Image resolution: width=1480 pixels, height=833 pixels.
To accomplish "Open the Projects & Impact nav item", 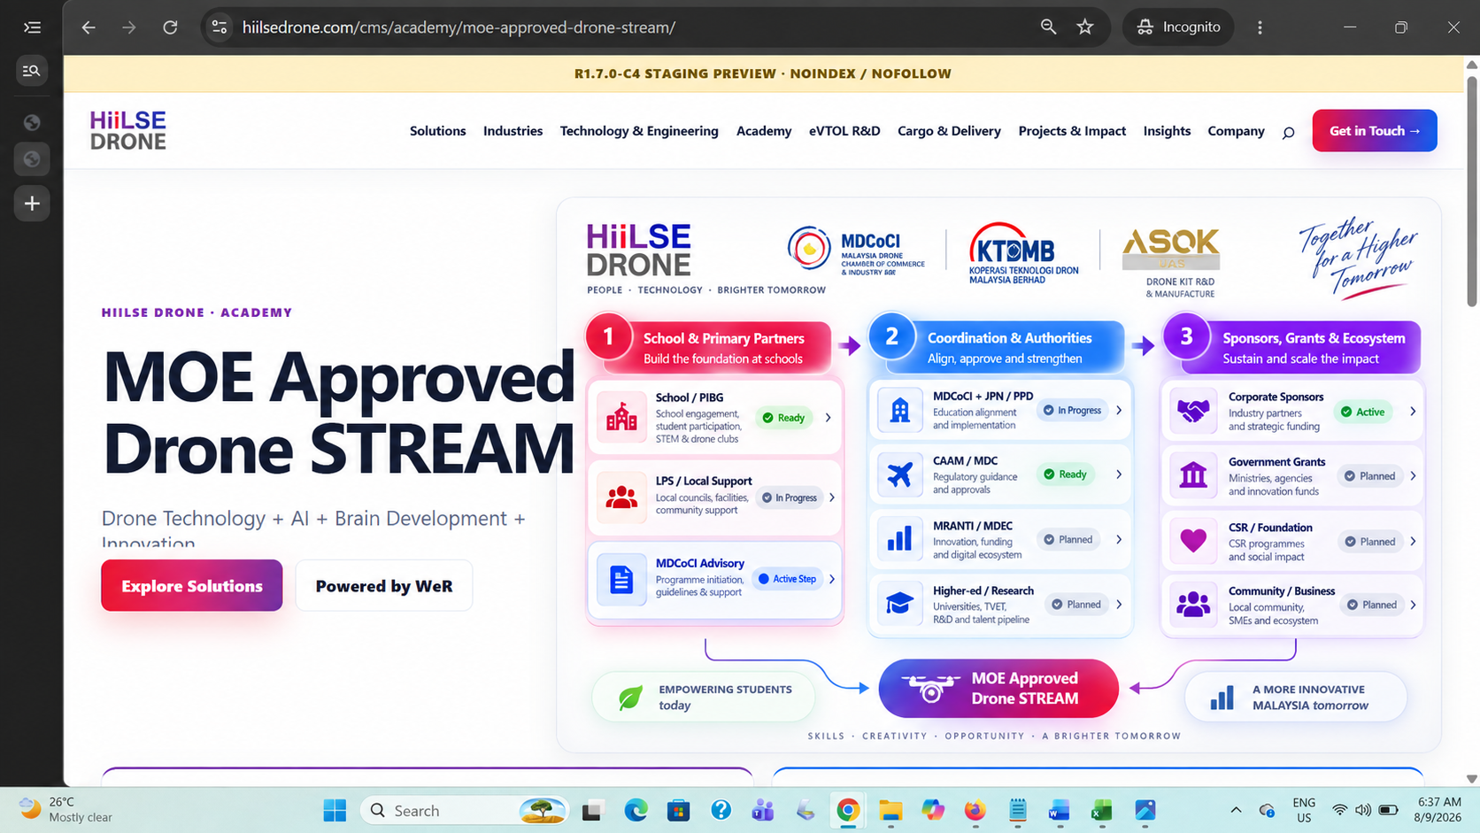I will click(1072, 131).
